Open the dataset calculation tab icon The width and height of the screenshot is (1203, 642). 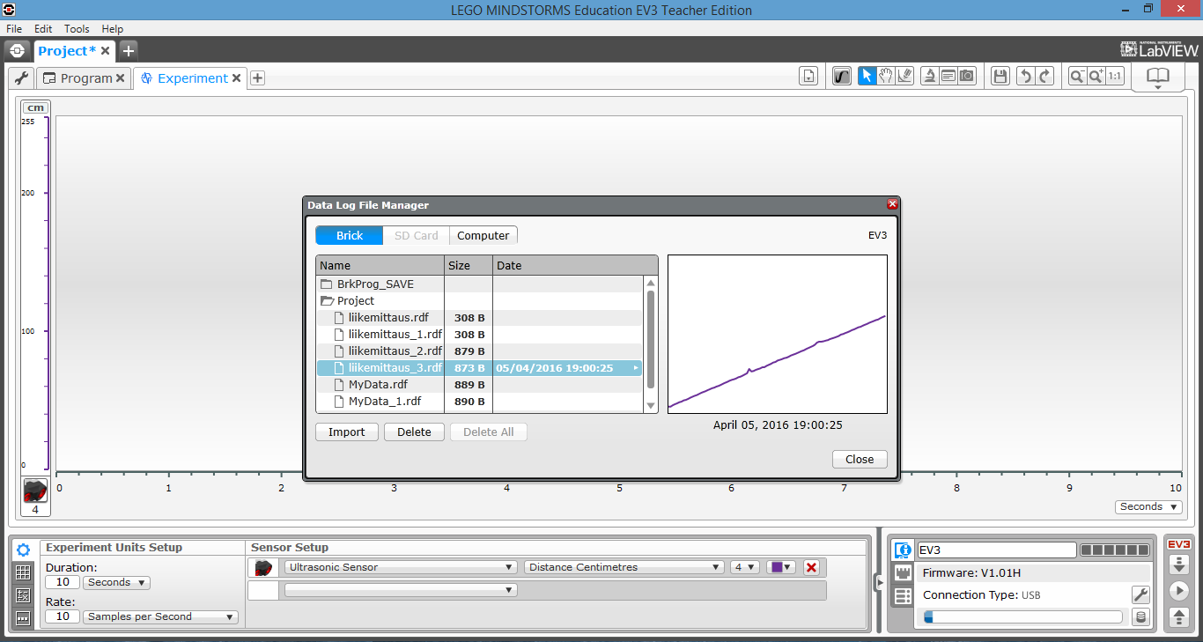pos(24,595)
